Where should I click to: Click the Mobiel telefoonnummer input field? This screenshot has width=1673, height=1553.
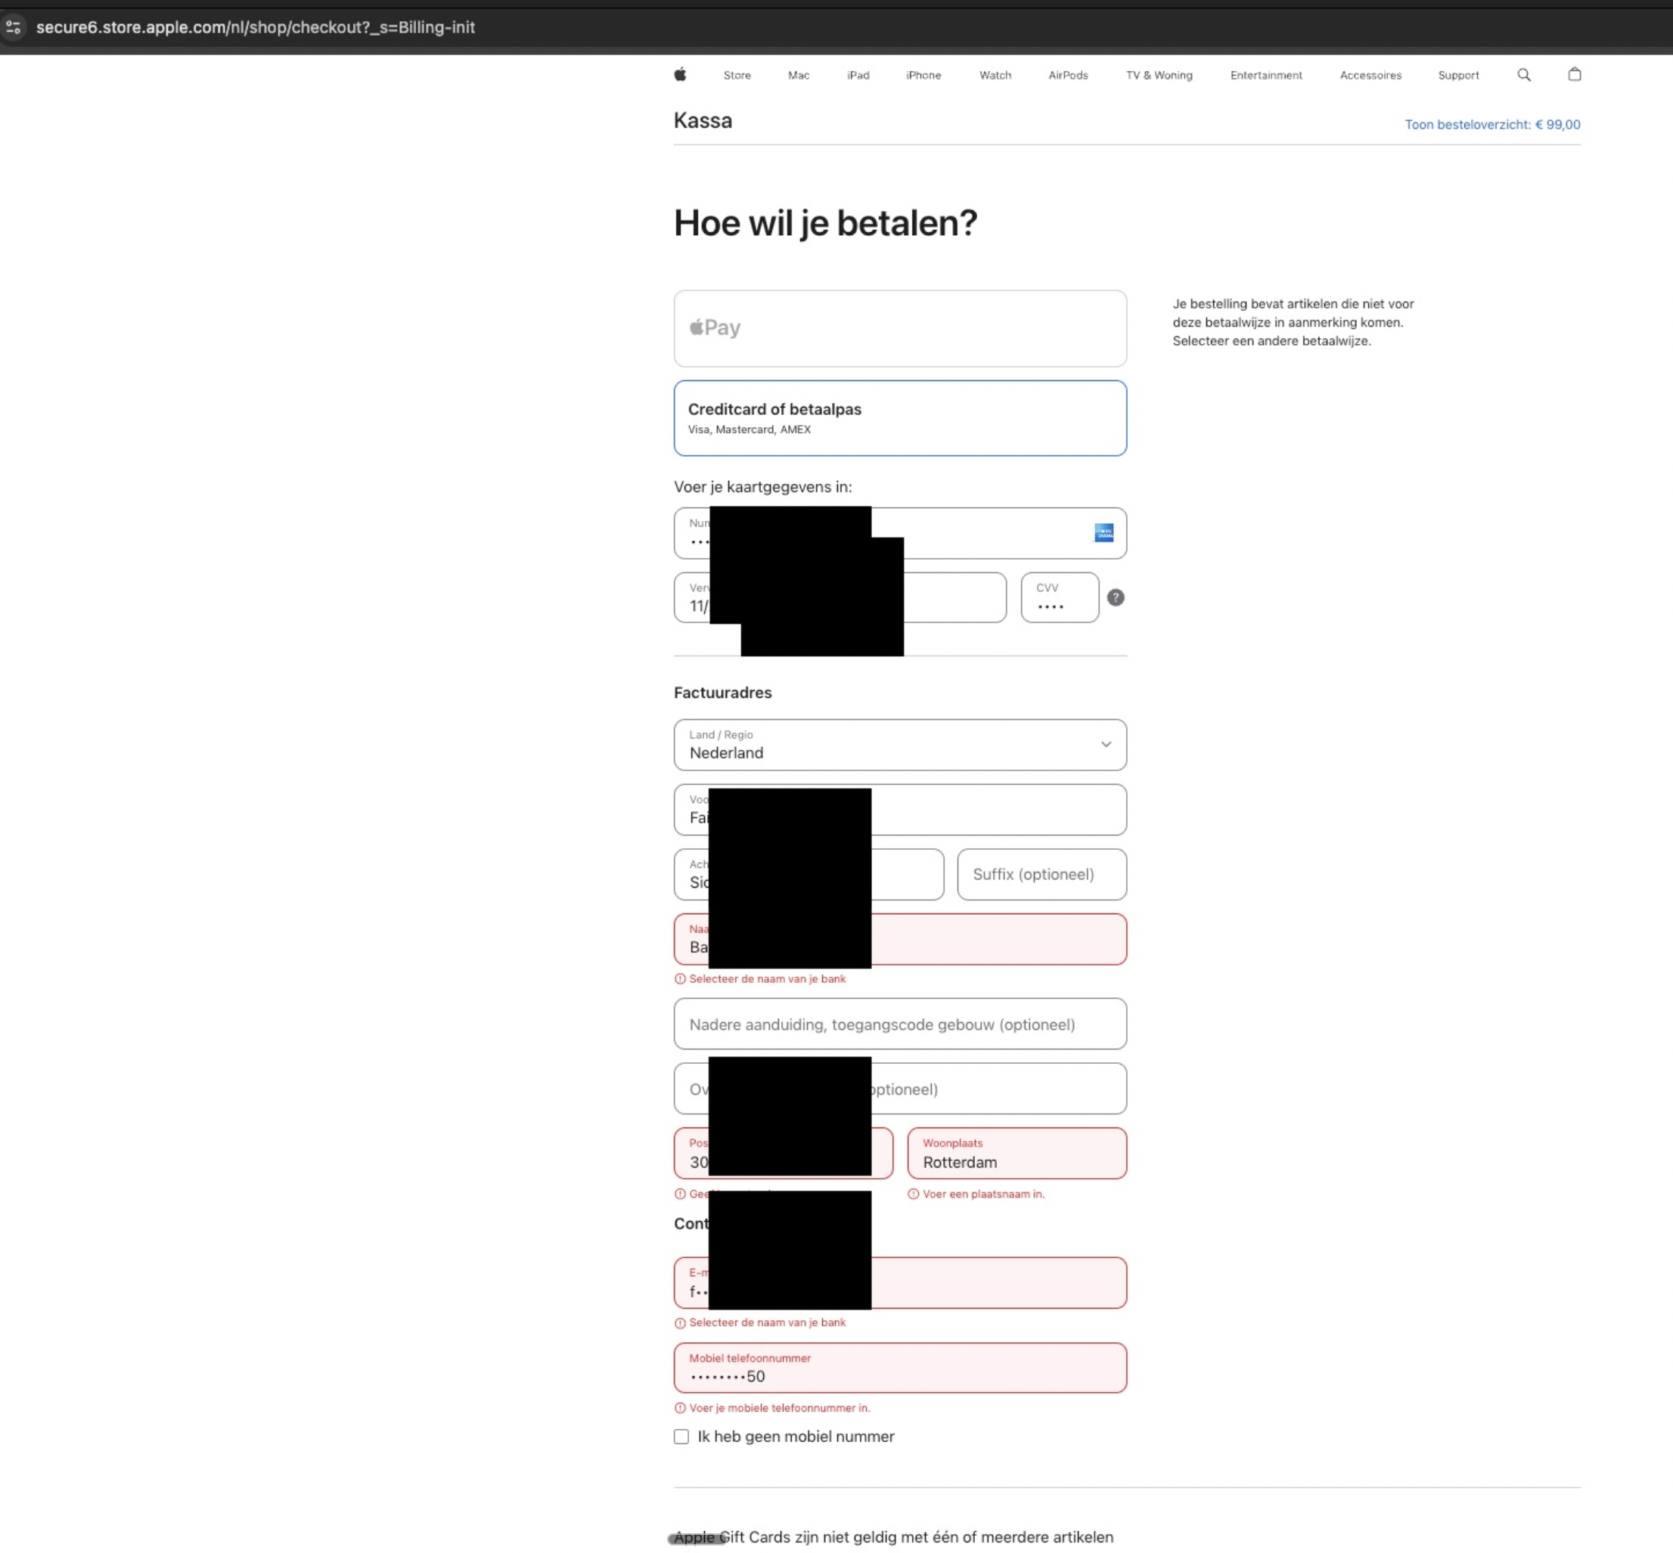point(899,1368)
